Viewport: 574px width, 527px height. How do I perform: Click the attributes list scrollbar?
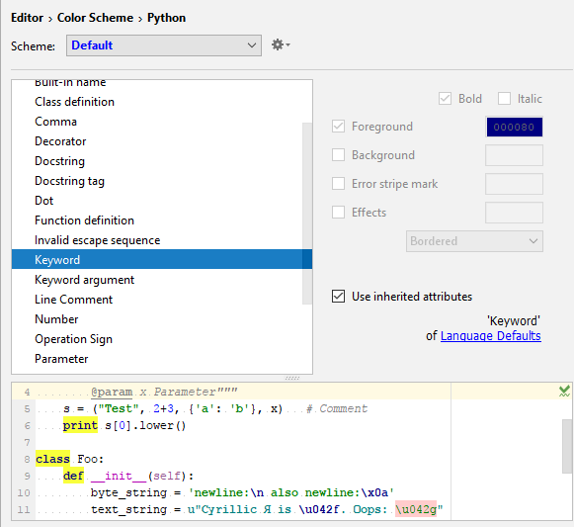coord(307,214)
